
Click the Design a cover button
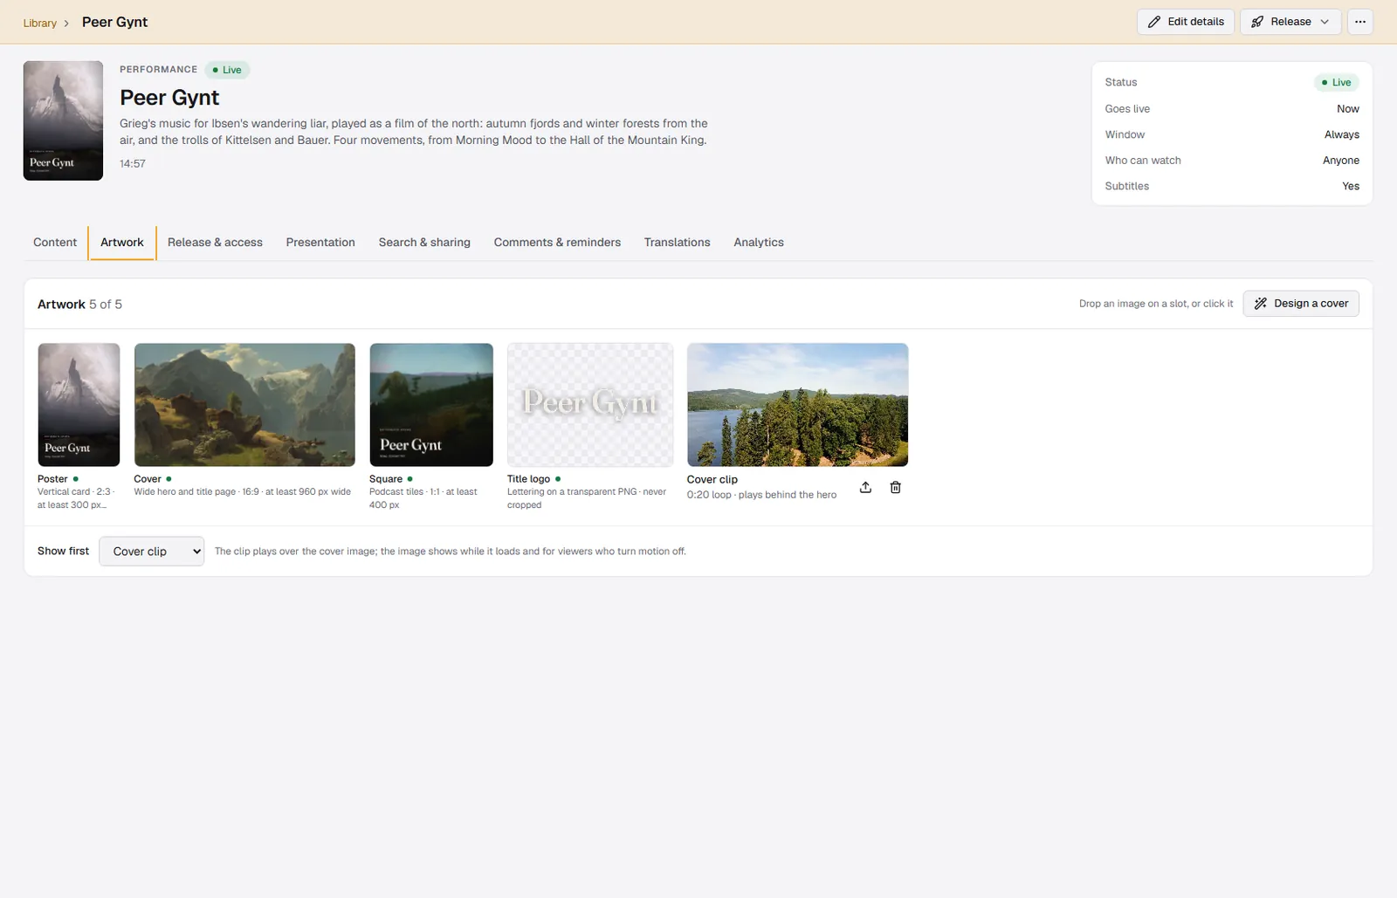[x=1301, y=304]
